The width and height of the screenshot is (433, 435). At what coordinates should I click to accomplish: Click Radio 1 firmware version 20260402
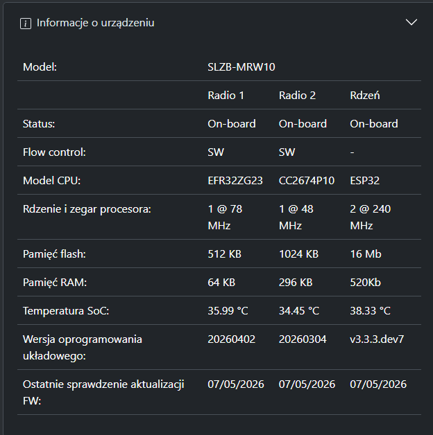click(x=232, y=339)
